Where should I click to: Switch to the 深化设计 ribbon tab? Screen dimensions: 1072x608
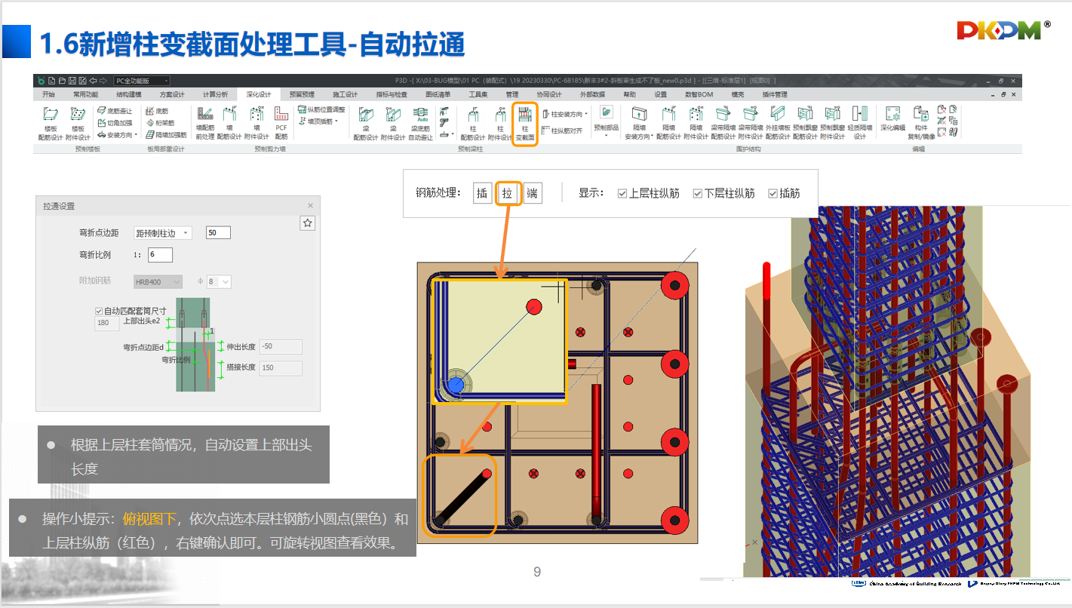point(258,94)
